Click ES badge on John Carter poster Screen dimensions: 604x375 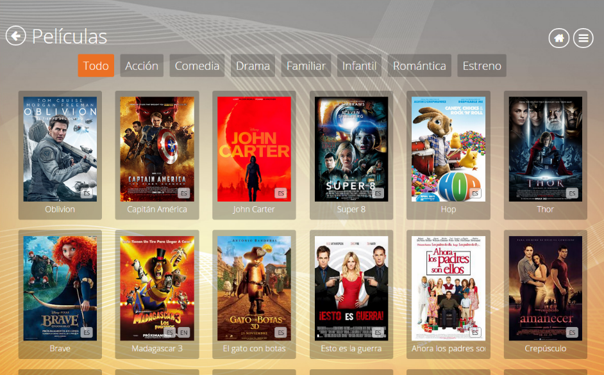tap(281, 193)
